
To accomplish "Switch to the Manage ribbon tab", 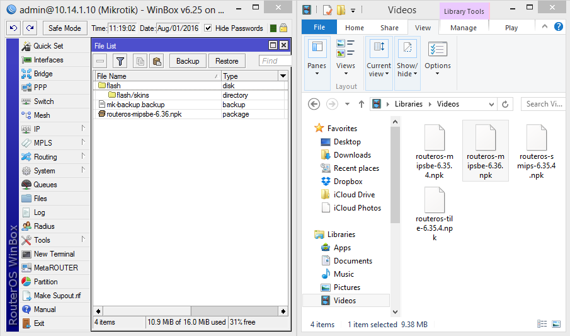I will [x=463, y=28].
